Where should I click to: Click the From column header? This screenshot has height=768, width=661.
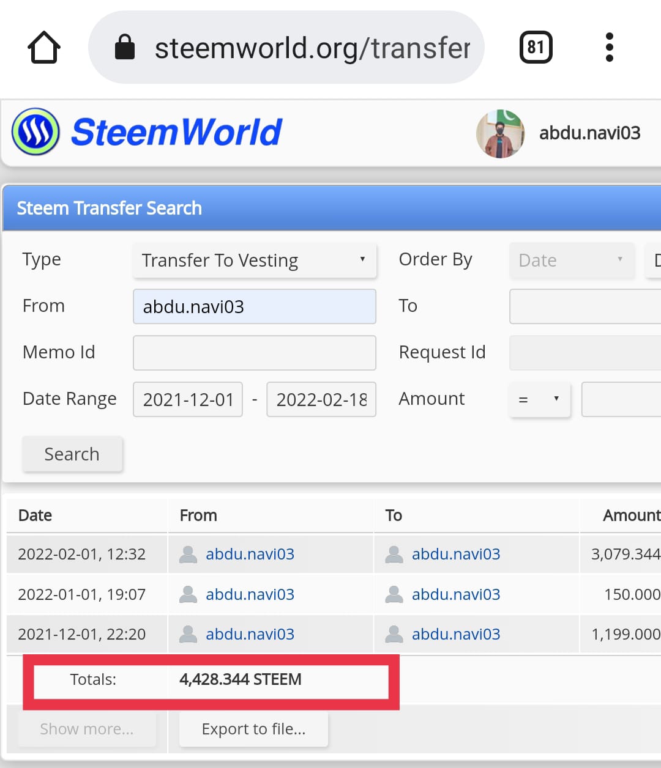point(198,515)
